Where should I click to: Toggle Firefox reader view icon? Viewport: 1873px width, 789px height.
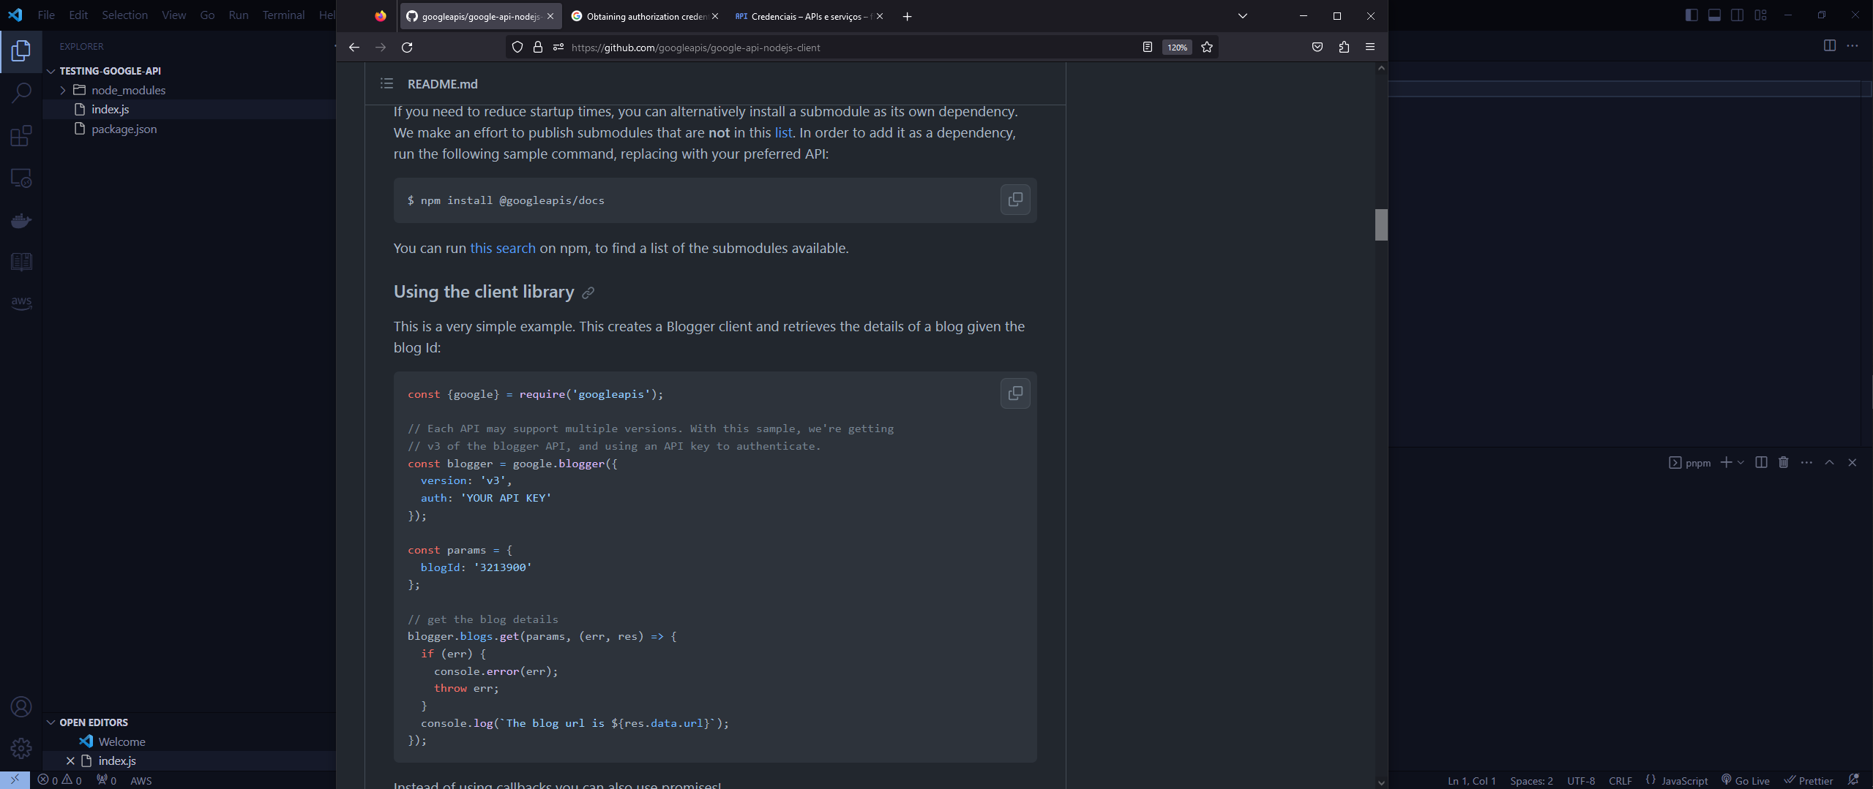point(1147,48)
